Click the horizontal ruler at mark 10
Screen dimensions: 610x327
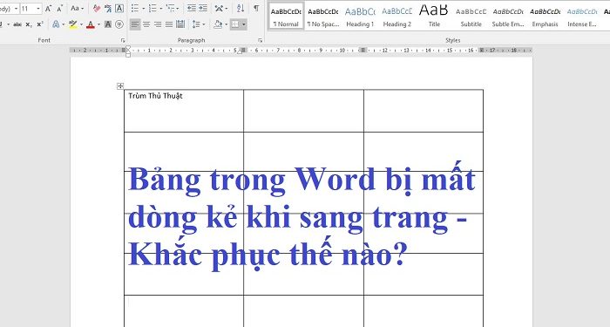[342, 51]
